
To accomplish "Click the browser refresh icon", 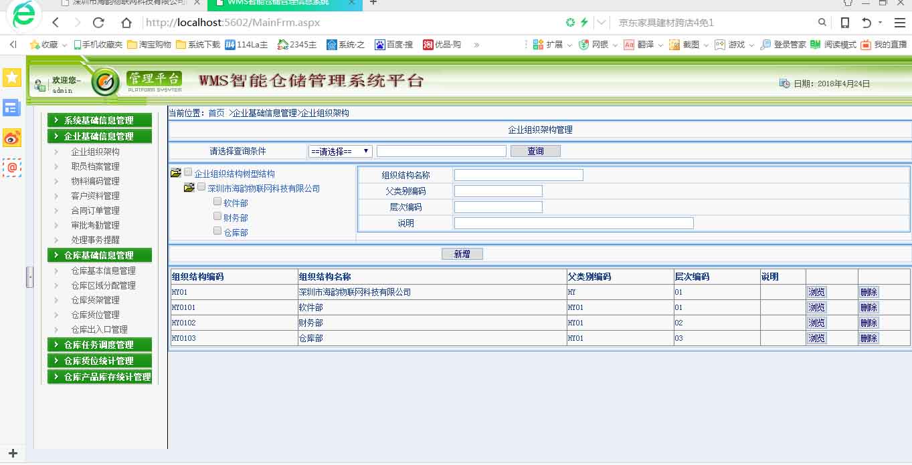I will [98, 23].
